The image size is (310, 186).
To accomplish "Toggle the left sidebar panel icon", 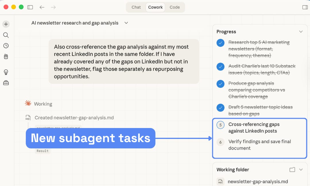I will [30, 7].
